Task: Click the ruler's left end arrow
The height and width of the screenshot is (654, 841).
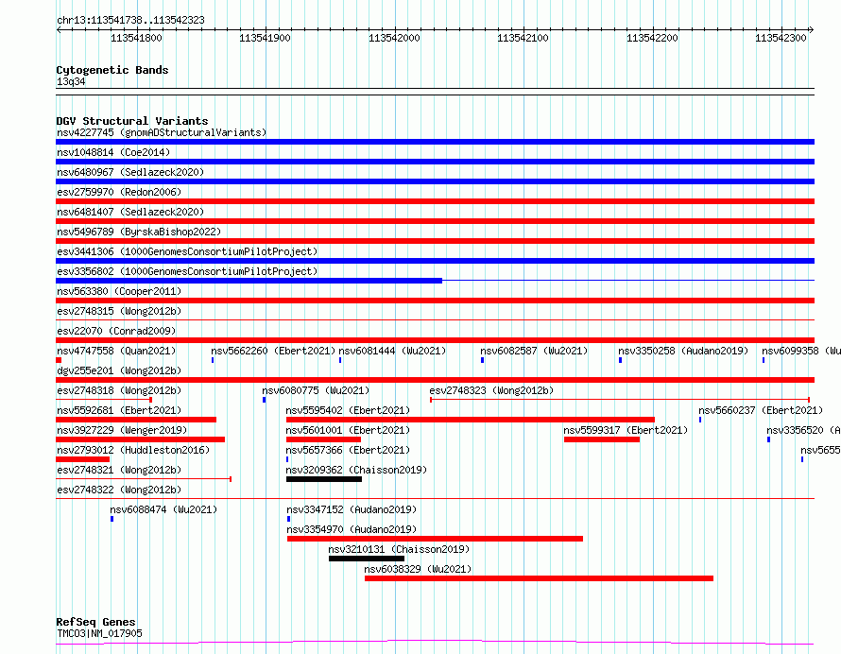Action: 59,30
